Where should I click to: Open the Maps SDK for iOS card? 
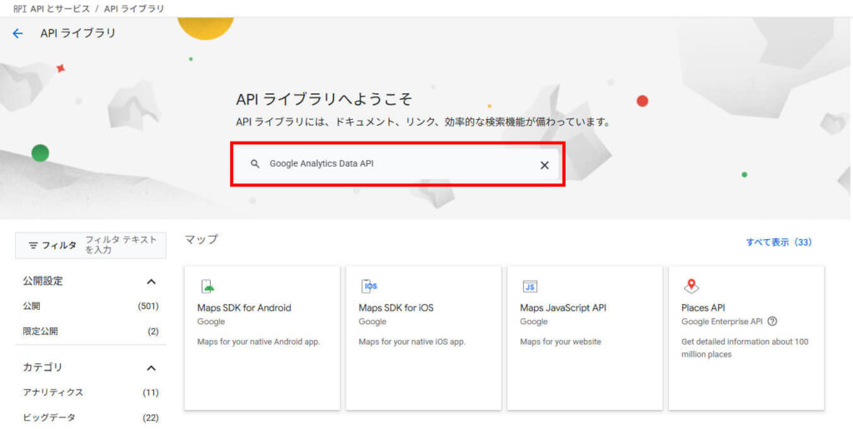pyautogui.click(x=423, y=337)
